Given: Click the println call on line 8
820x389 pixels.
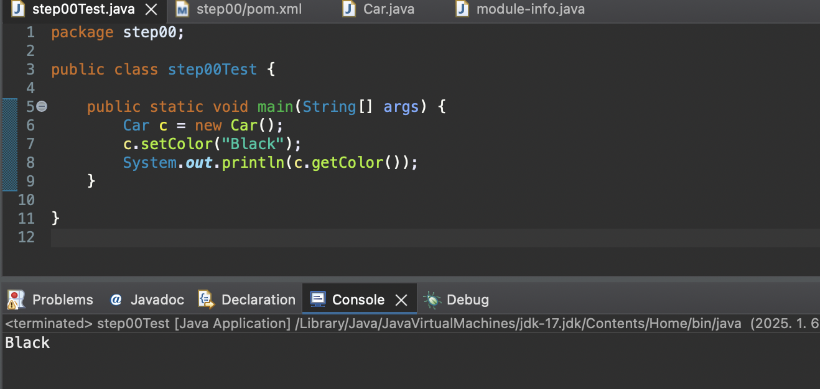Looking at the screenshot, I should (x=253, y=163).
